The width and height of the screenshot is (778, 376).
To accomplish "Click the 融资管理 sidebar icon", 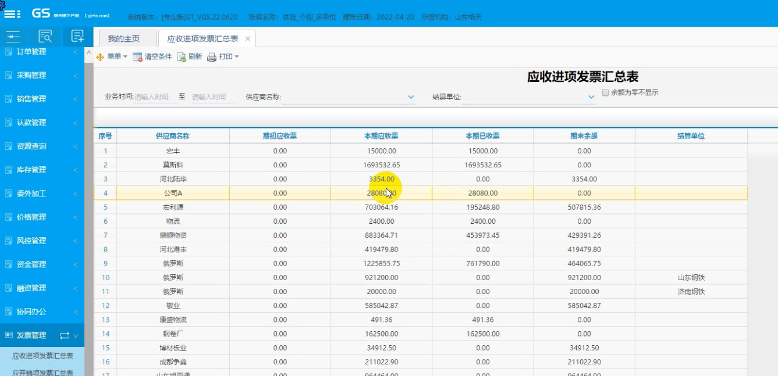I will click(x=9, y=288).
